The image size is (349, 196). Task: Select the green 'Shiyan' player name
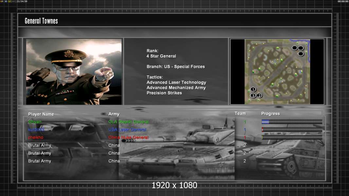coord(35,122)
